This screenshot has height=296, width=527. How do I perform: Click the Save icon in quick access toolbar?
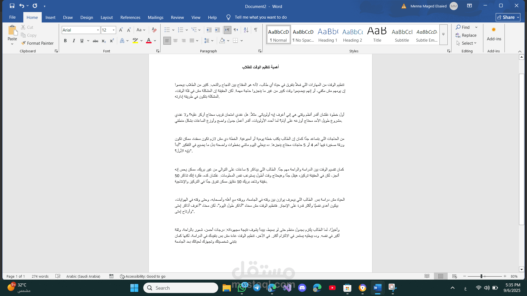[12, 6]
